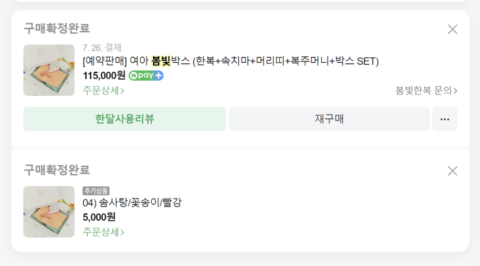
Task: Open the 봄빛박스 product thumbnail image
Action: [x=49, y=70]
